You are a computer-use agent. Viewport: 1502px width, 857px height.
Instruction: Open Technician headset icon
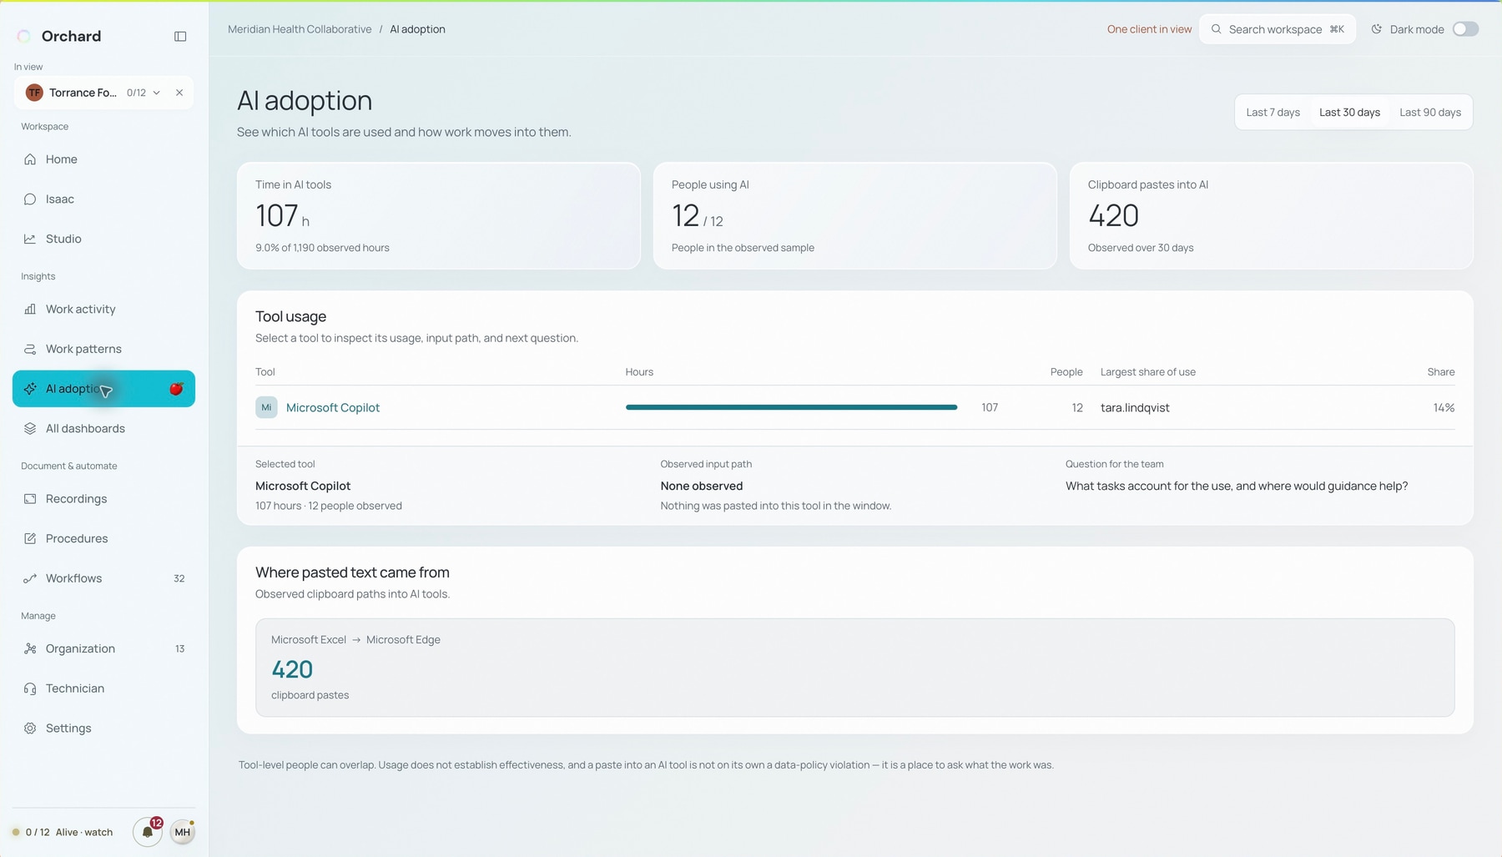30,688
